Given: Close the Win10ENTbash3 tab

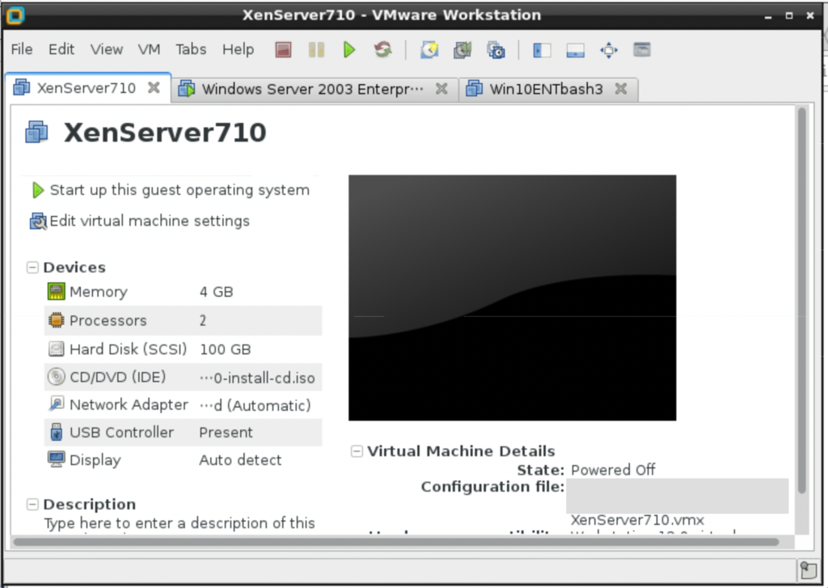Looking at the screenshot, I should 621,89.
